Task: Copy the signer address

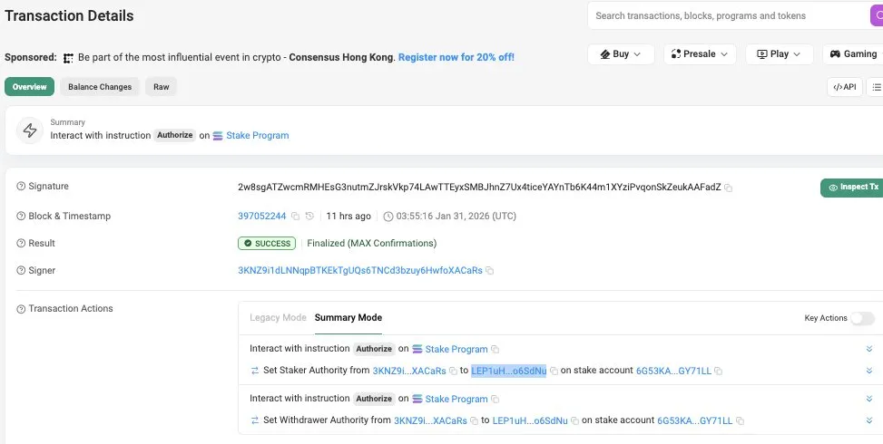Action: tap(490, 271)
